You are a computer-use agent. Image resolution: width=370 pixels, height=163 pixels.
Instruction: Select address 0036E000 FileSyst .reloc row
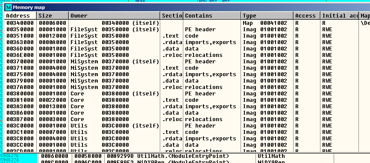[187, 55]
